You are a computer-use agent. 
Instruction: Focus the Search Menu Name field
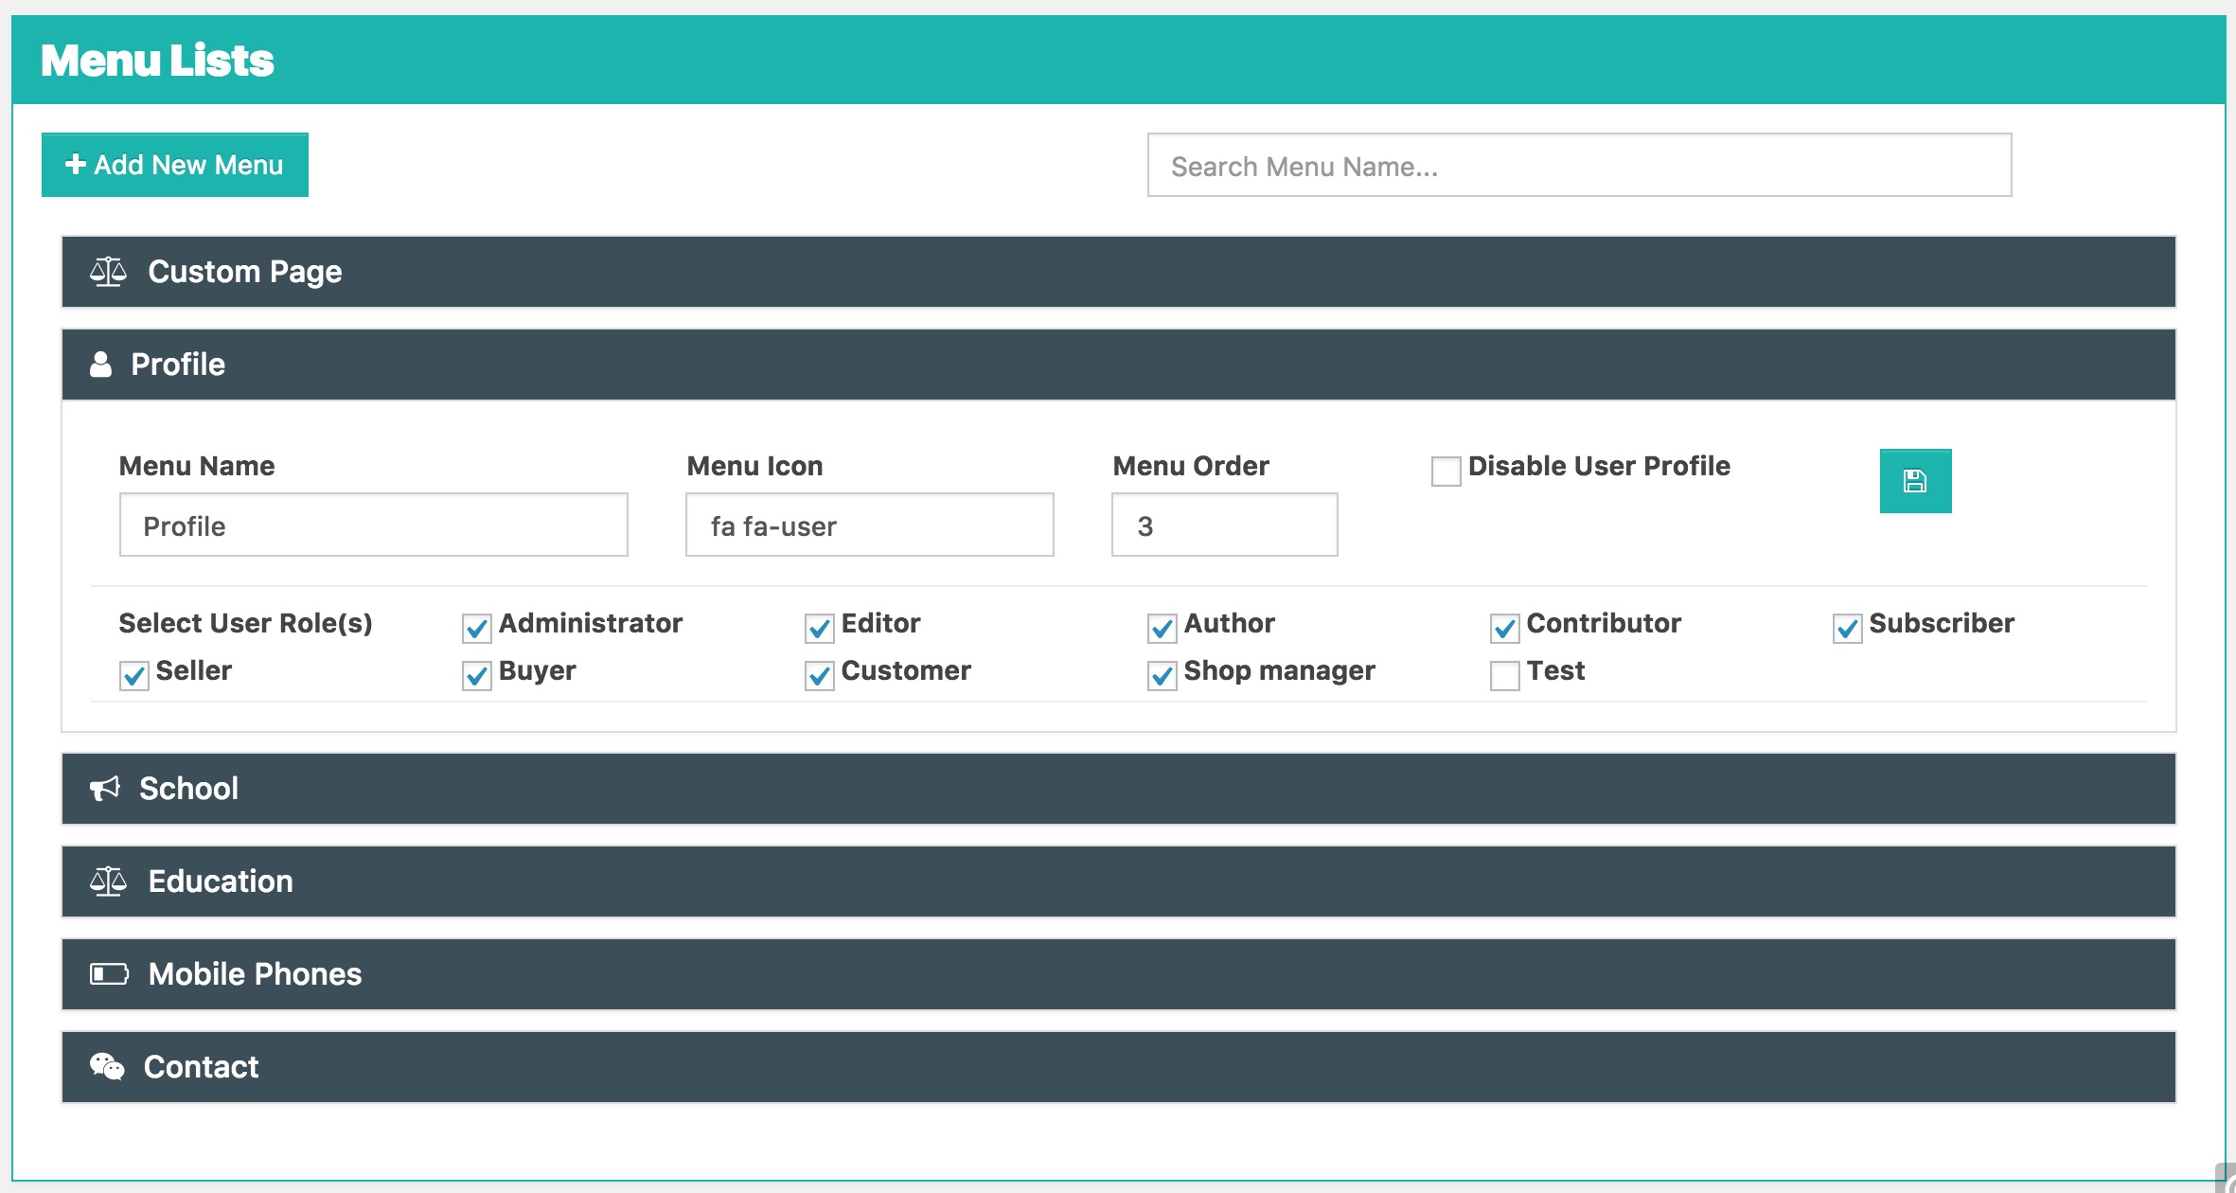coord(1578,166)
